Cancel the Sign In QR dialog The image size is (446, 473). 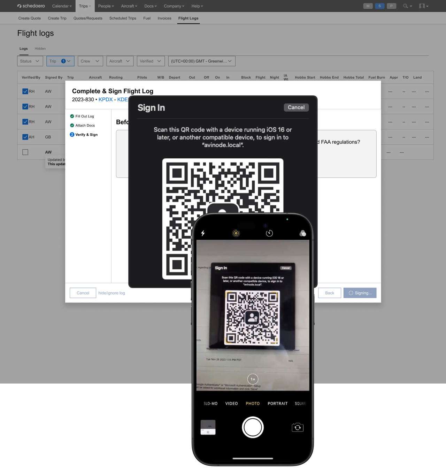(x=296, y=107)
